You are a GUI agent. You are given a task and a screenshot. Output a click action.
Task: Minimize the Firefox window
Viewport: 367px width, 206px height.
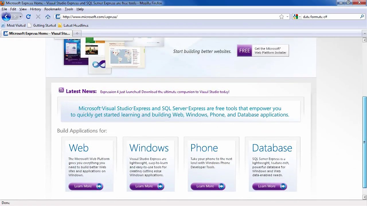(x=341, y=3)
